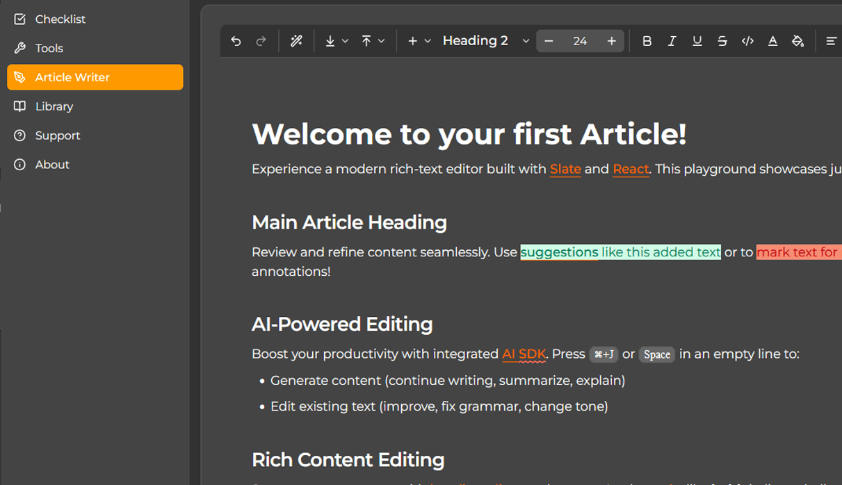Click the green suggestion added text
Viewport: 842px width, 485px height.
[x=620, y=252]
